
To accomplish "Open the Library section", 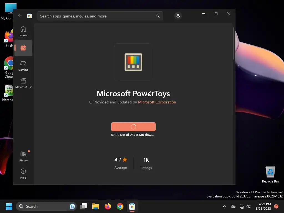I will pos(23,156).
